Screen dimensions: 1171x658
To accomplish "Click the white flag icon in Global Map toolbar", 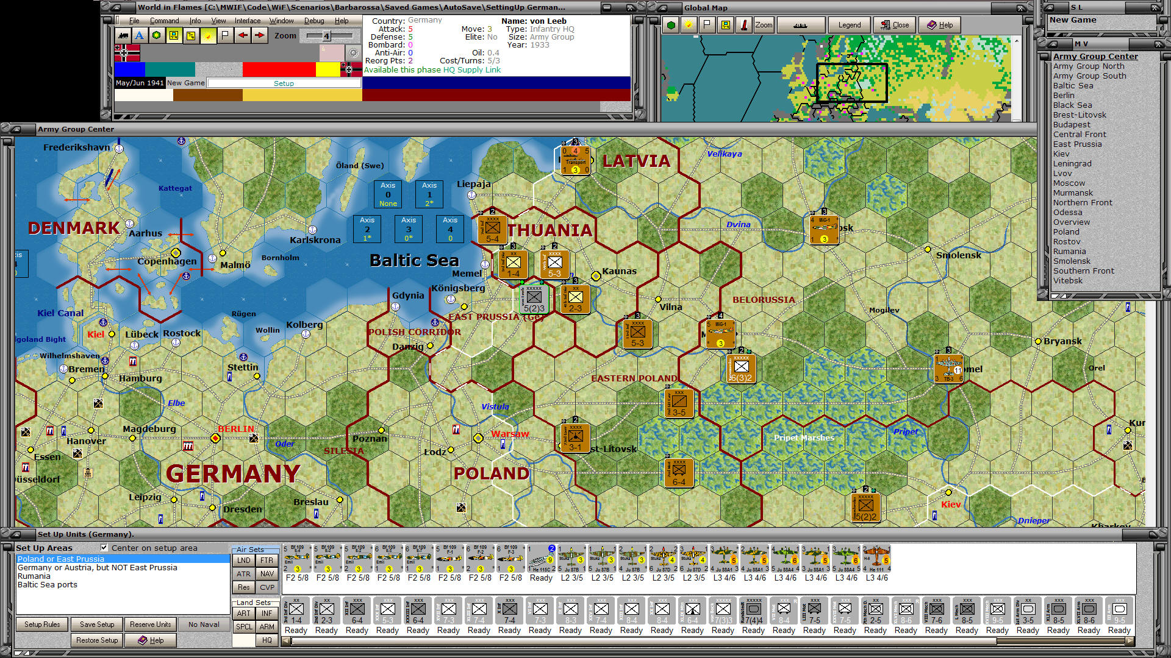I will (x=707, y=25).
